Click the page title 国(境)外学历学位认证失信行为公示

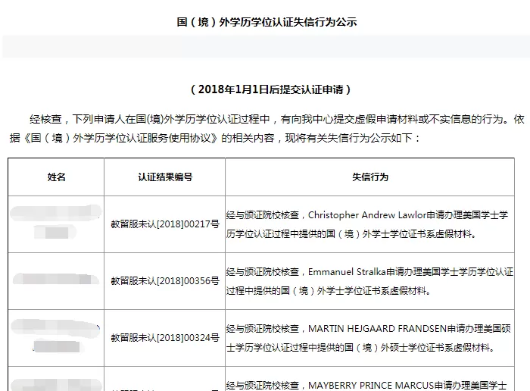click(267, 22)
